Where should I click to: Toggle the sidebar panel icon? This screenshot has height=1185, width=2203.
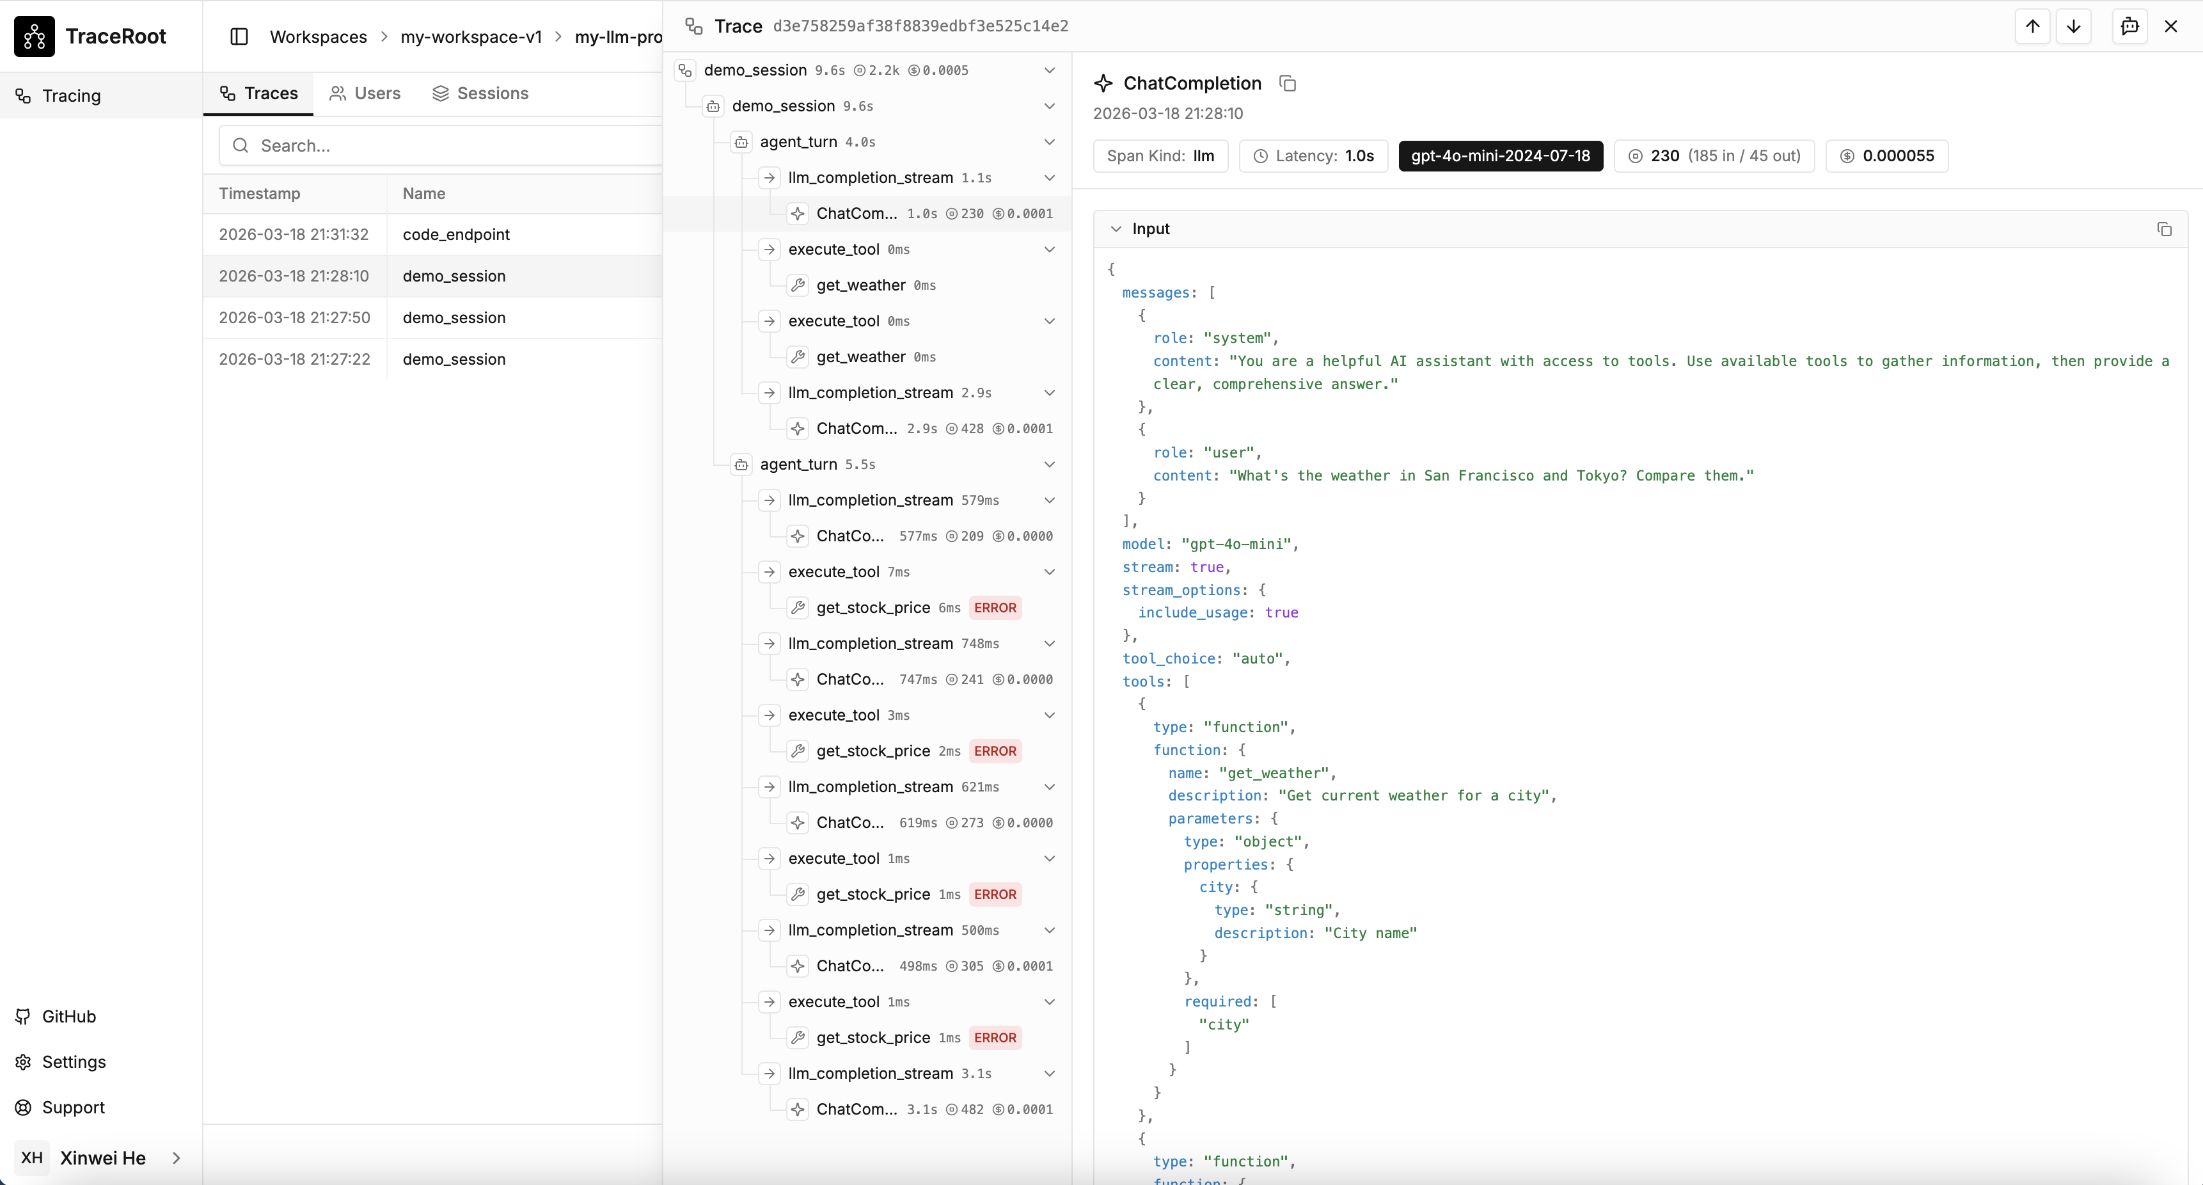coord(239,36)
